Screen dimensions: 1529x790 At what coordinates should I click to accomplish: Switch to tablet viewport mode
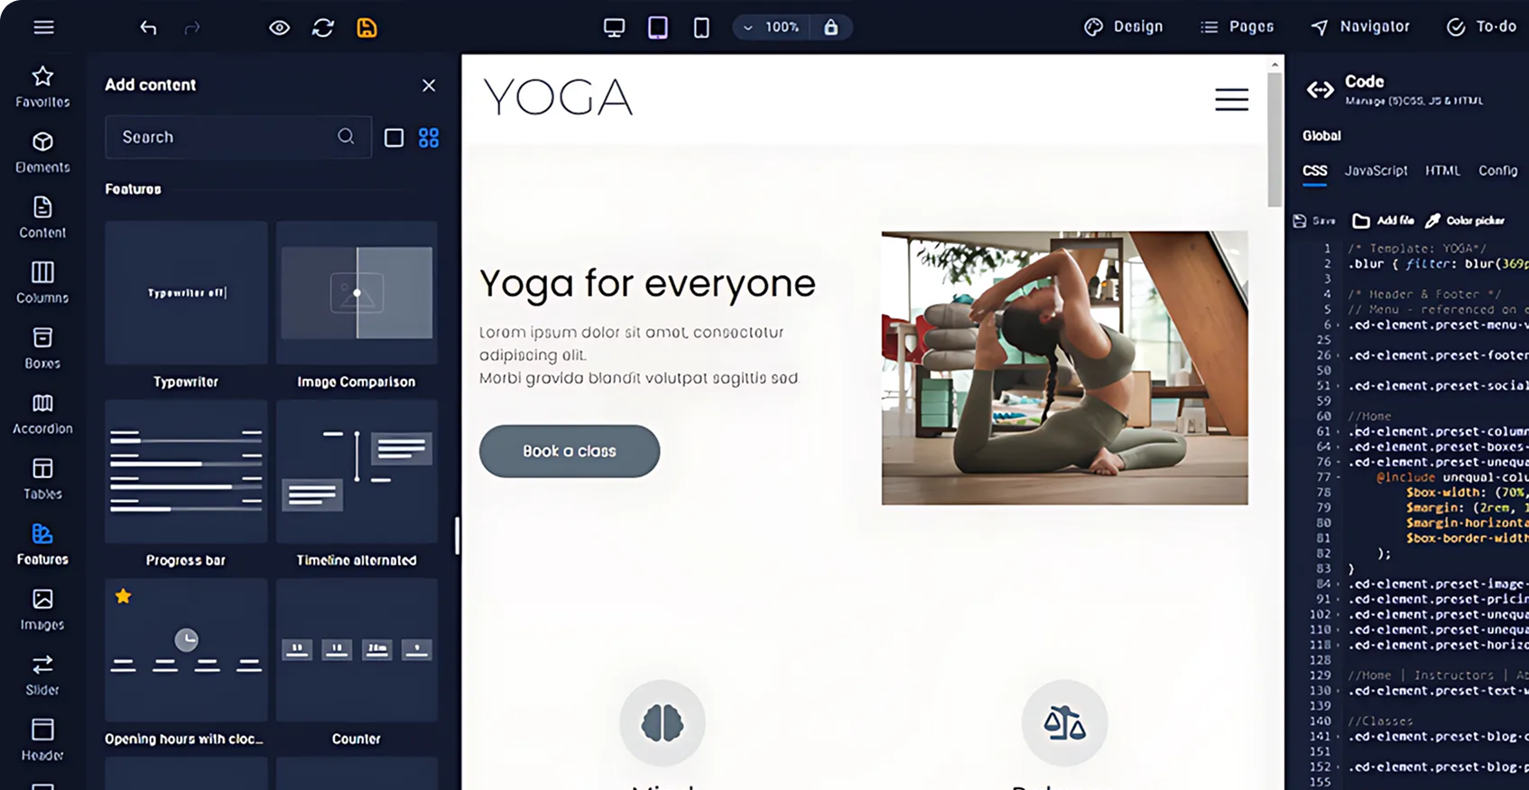[658, 28]
